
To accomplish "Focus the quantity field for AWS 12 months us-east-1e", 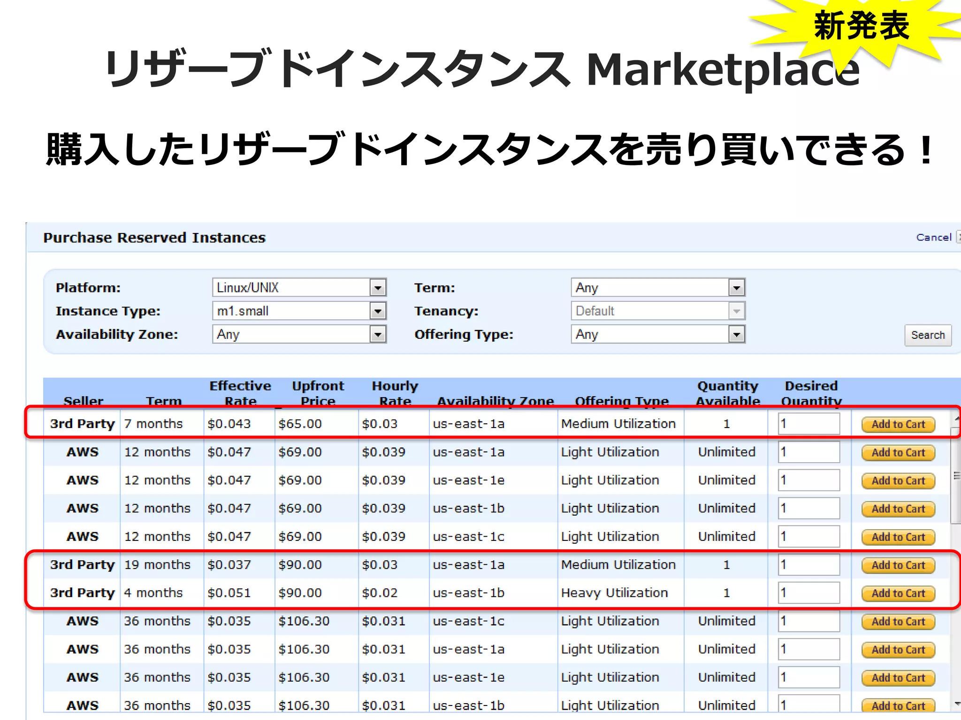I will (809, 480).
